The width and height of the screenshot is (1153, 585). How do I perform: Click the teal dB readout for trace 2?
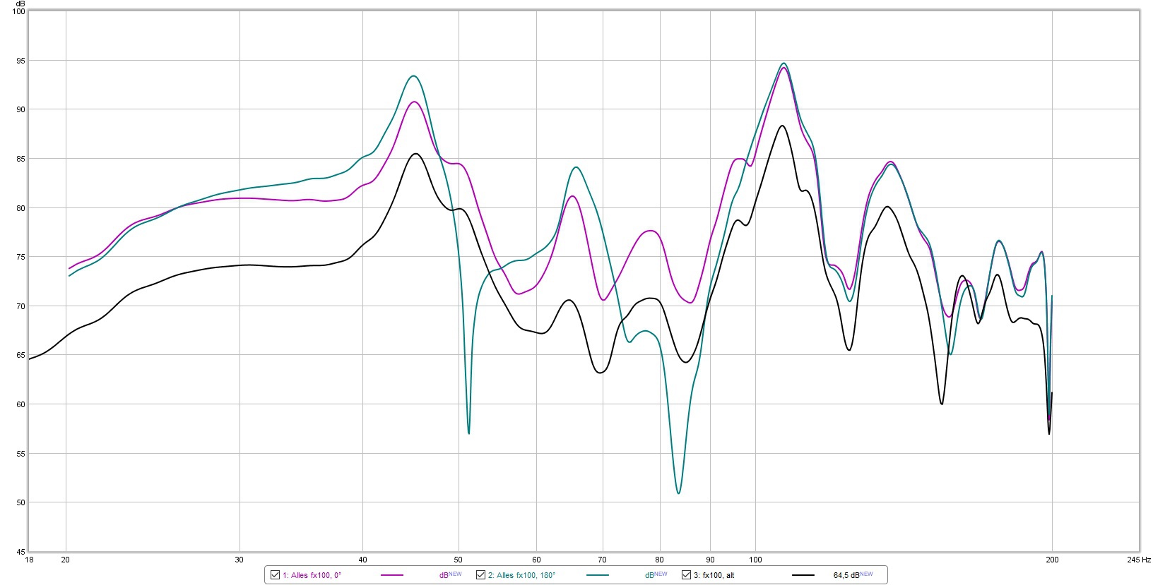coord(656,574)
